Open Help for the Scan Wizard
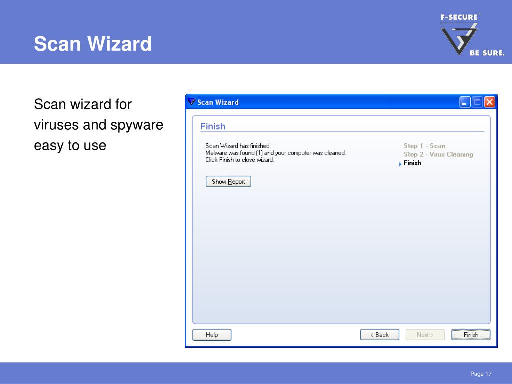The width and height of the screenshot is (512, 384). (x=212, y=335)
